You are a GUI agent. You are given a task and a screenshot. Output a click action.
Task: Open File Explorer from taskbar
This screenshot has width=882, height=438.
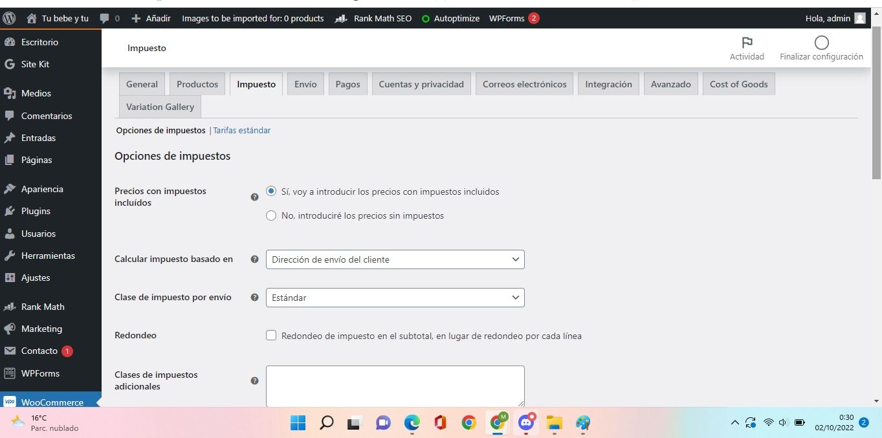(555, 423)
